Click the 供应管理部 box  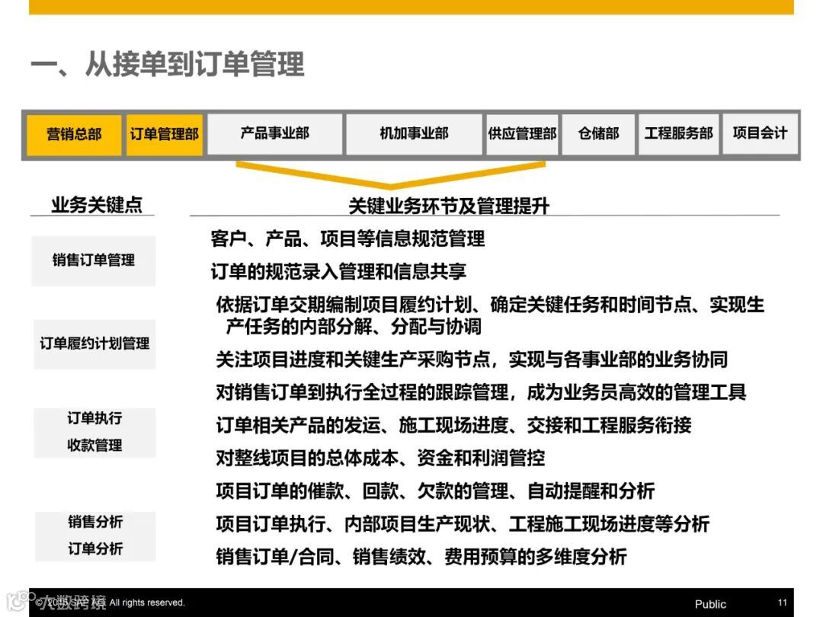[x=522, y=134]
